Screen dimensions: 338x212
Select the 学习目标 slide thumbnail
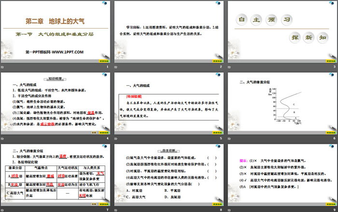(x=169, y=31)
